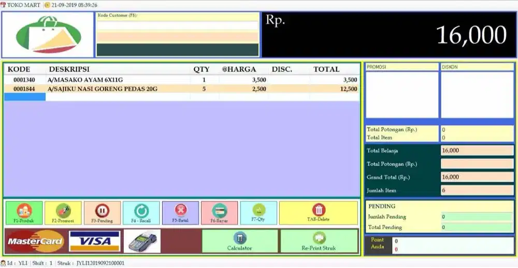This screenshot has width=518, height=268.
Task: Hold the transaction with F3-Pending
Action: tap(102, 213)
